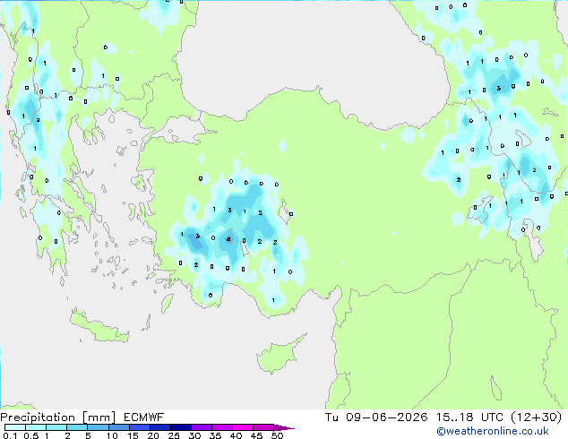Click the 'Tu 09-06-2026' date text
Screen dimensions: 568x439
(376, 417)
